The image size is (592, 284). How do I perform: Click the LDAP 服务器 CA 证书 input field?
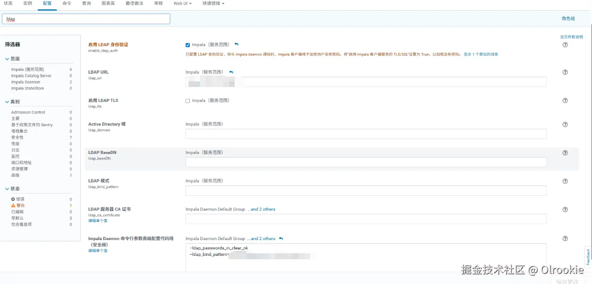[366, 219]
